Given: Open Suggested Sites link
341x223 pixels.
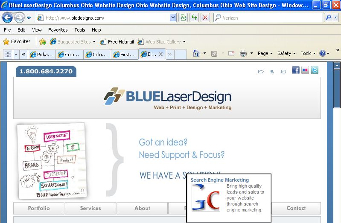Looking at the screenshot, I should [70, 41].
